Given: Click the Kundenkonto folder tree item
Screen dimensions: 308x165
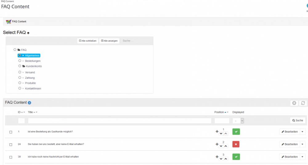Looking at the screenshot, I should [x=34, y=66].
